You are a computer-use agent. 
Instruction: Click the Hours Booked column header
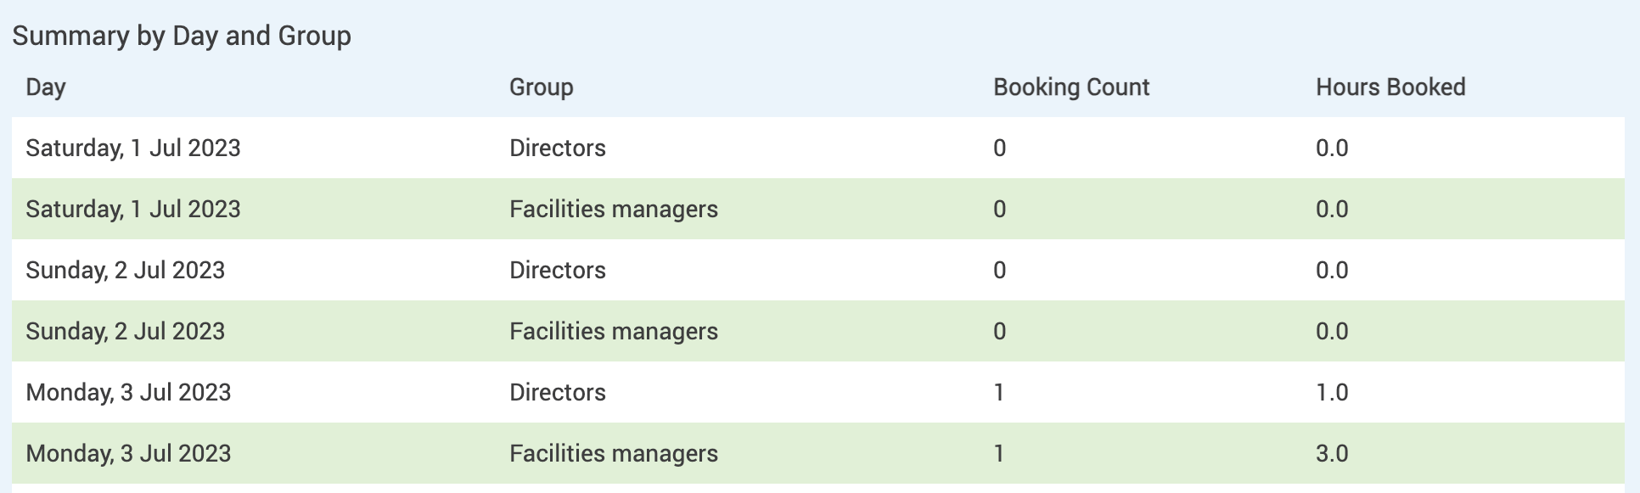tap(1390, 87)
